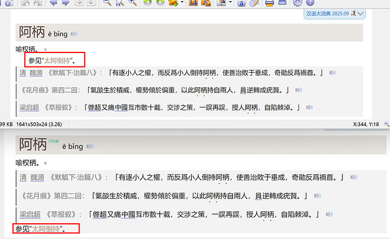Show the next page icon
The height and width of the screenshot is (239, 390).
pyautogui.click(x=92, y=3)
